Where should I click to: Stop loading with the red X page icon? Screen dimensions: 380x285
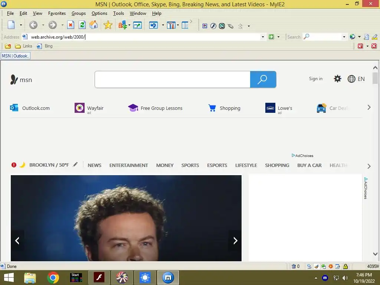(71, 25)
